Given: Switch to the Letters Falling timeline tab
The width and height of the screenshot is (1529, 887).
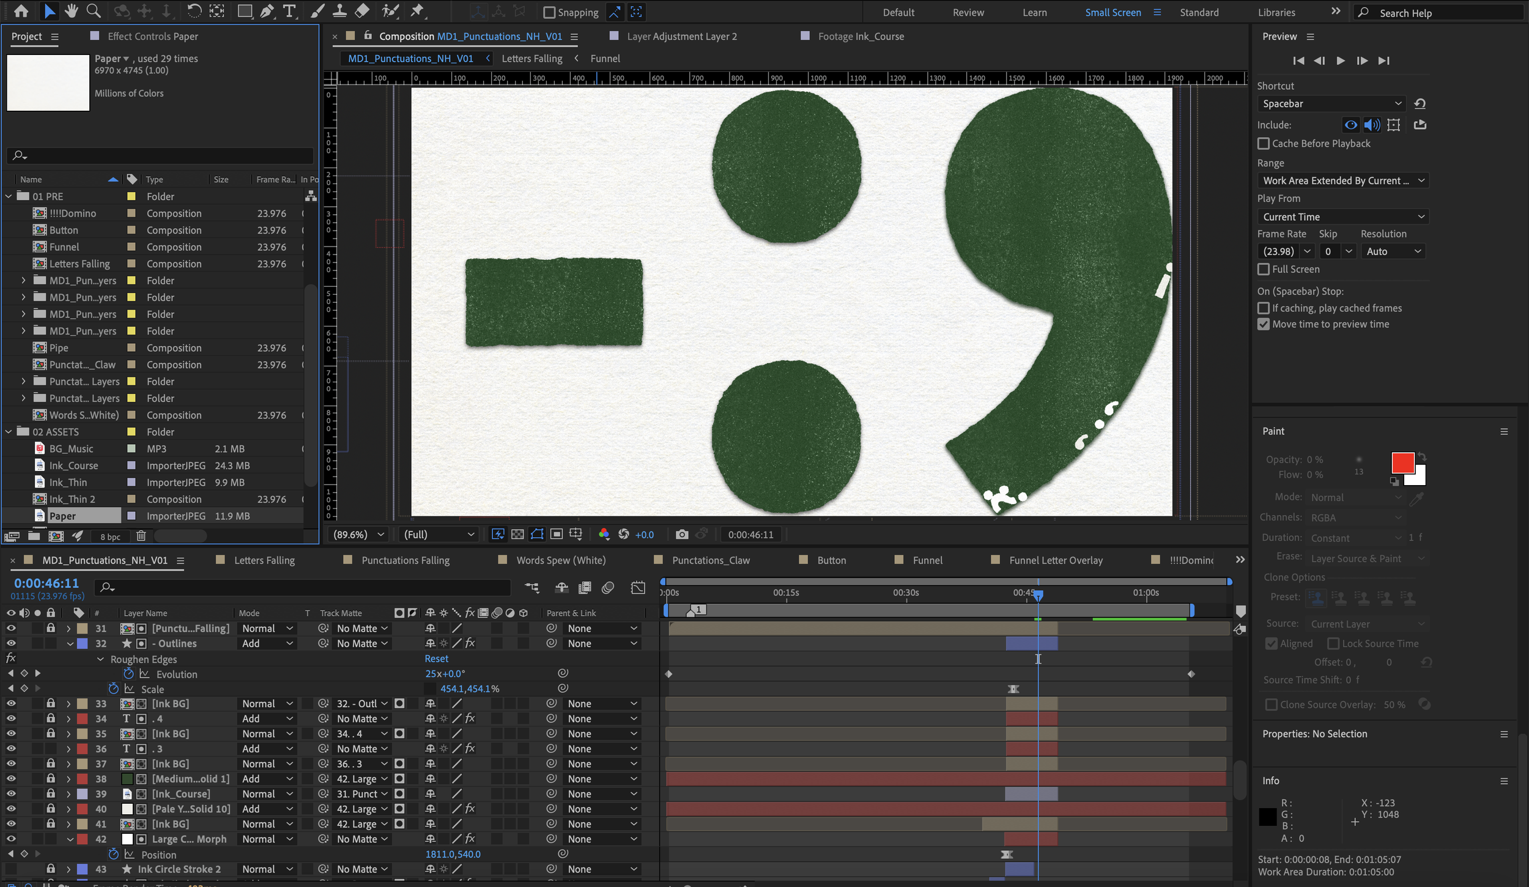Looking at the screenshot, I should pyautogui.click(x=264, y=560).
